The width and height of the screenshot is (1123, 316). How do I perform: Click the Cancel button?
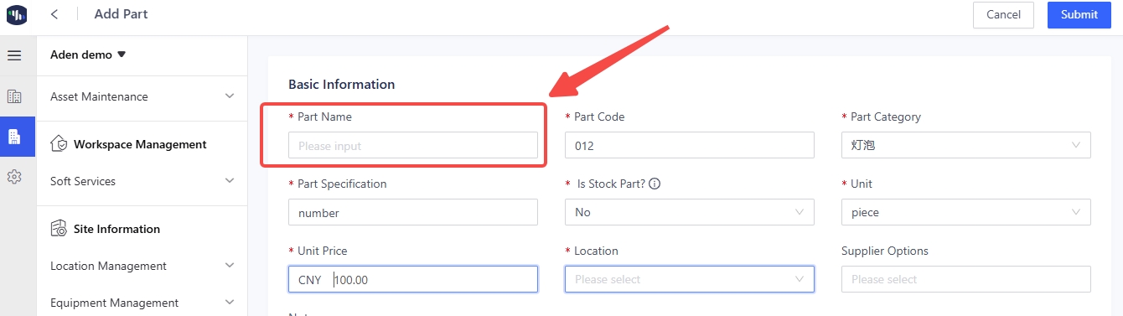coord(1003,14)
